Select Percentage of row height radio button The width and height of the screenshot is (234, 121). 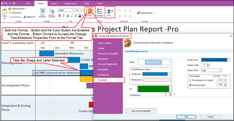coord(190,80)
